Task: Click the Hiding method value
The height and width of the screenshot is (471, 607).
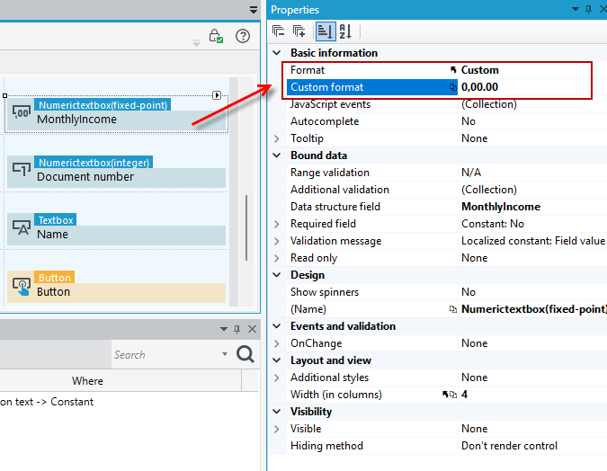Action: pyautogui.click(x=509, y=446)
